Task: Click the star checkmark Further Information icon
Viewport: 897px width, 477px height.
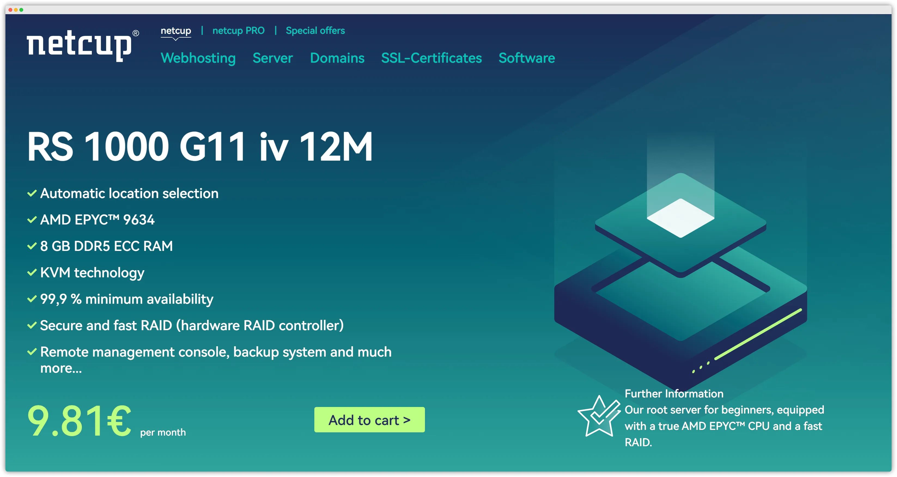Action: pyautogui.click(x=599, y=416)
